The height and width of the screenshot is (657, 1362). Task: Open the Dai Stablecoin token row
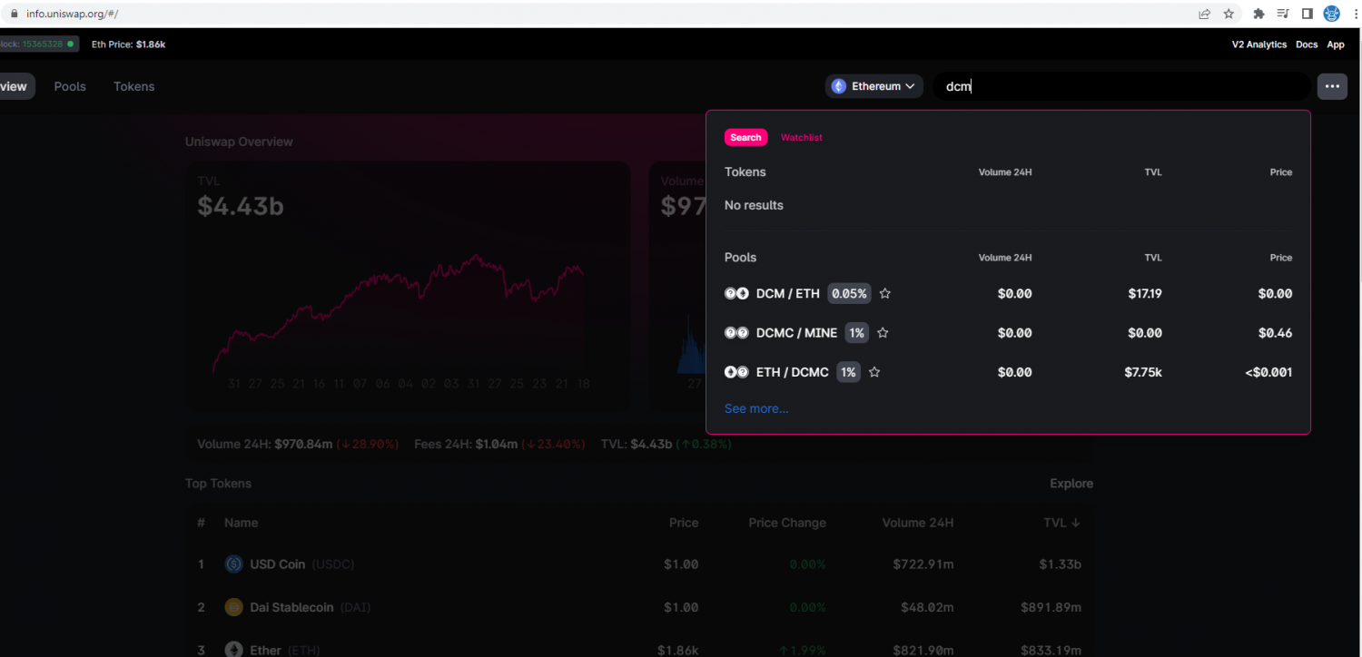click(x=639, y=607)
